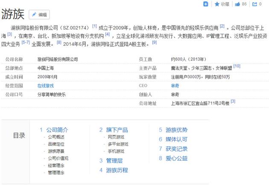
Task: Click the blue plus icon at top
Action: pyautogui.click(x=205, y=4)
